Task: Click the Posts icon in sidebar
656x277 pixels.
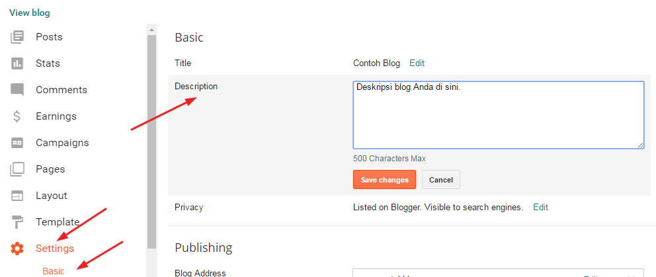Action: [x=17, y=37]
